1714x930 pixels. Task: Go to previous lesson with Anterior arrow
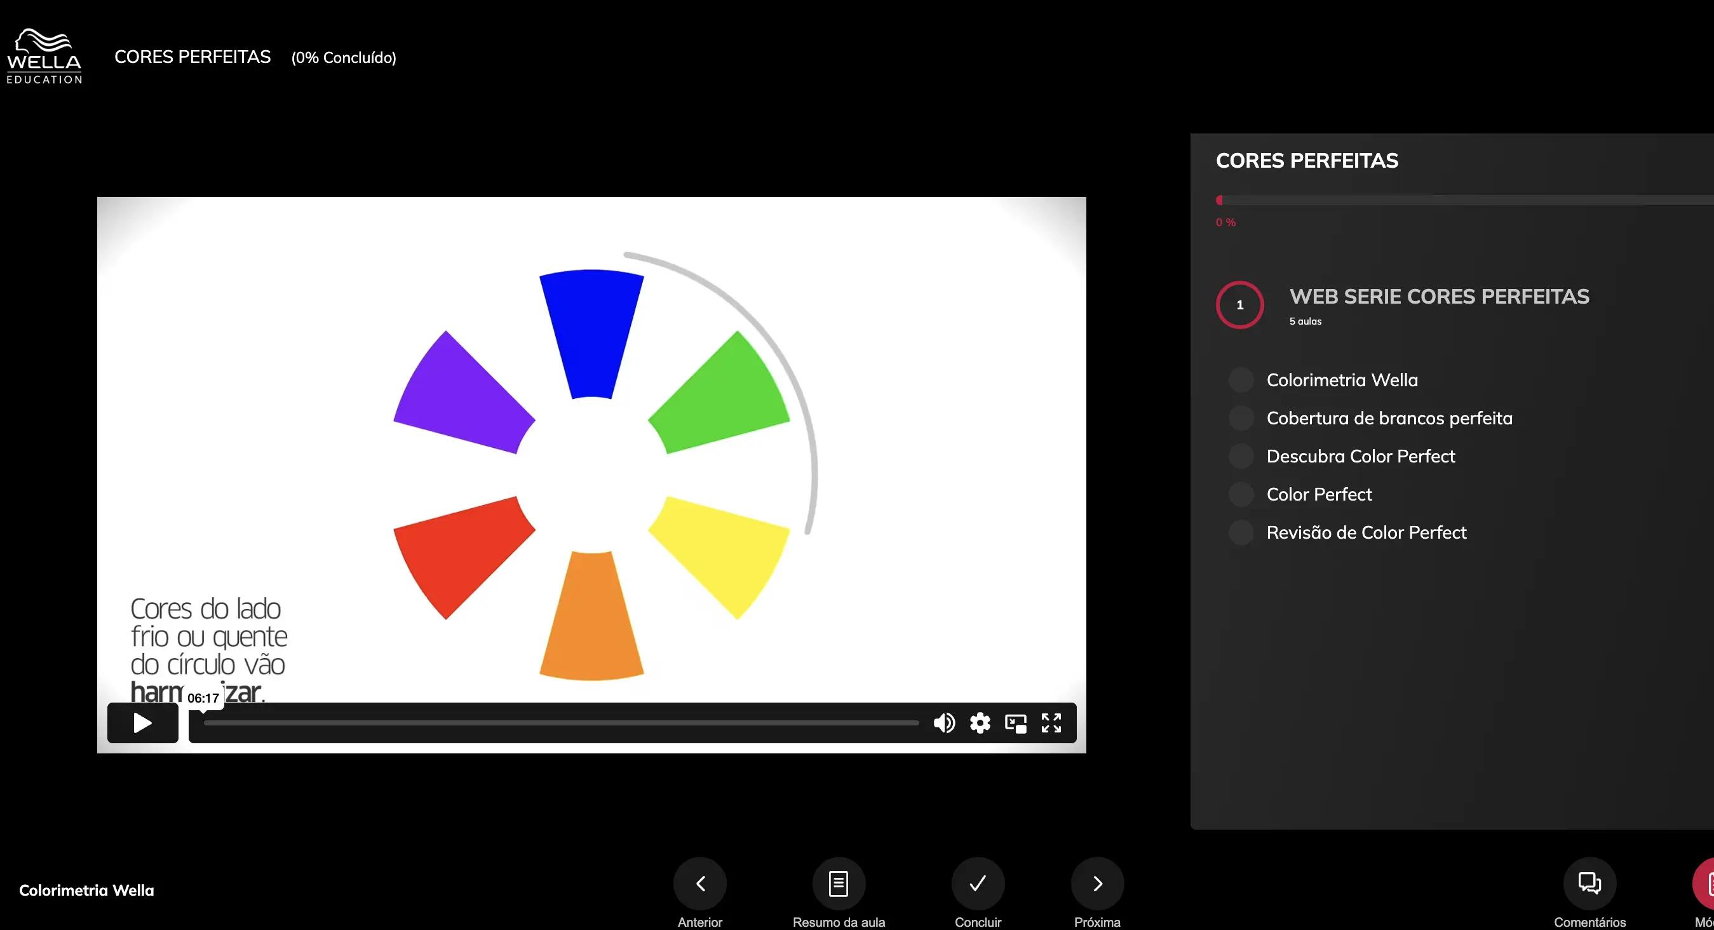click(x=700, y=884)
